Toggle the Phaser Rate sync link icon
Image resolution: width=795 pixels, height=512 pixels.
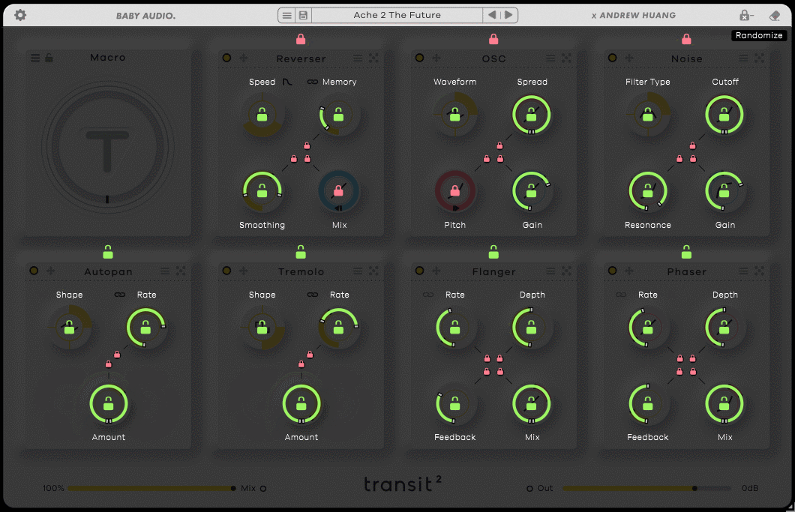[x=620, y=295]
